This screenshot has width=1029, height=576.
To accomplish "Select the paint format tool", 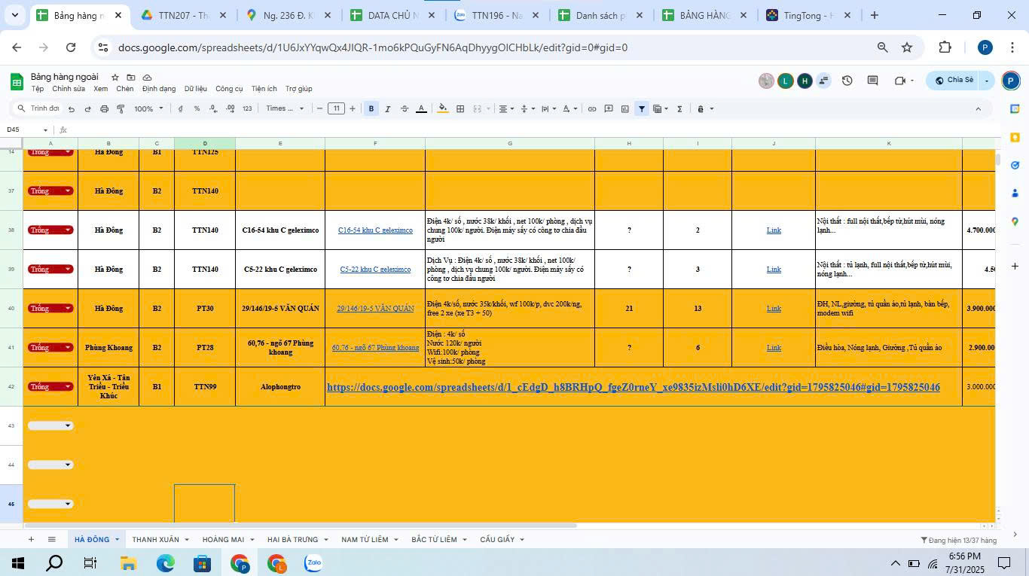I will point(121,109).
